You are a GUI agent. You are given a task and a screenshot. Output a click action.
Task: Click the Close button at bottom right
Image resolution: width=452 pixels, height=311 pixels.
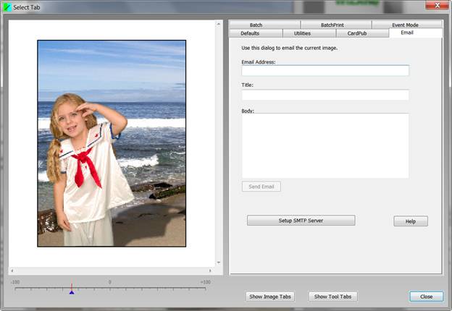pyautogui.click(x=426, y=297)
